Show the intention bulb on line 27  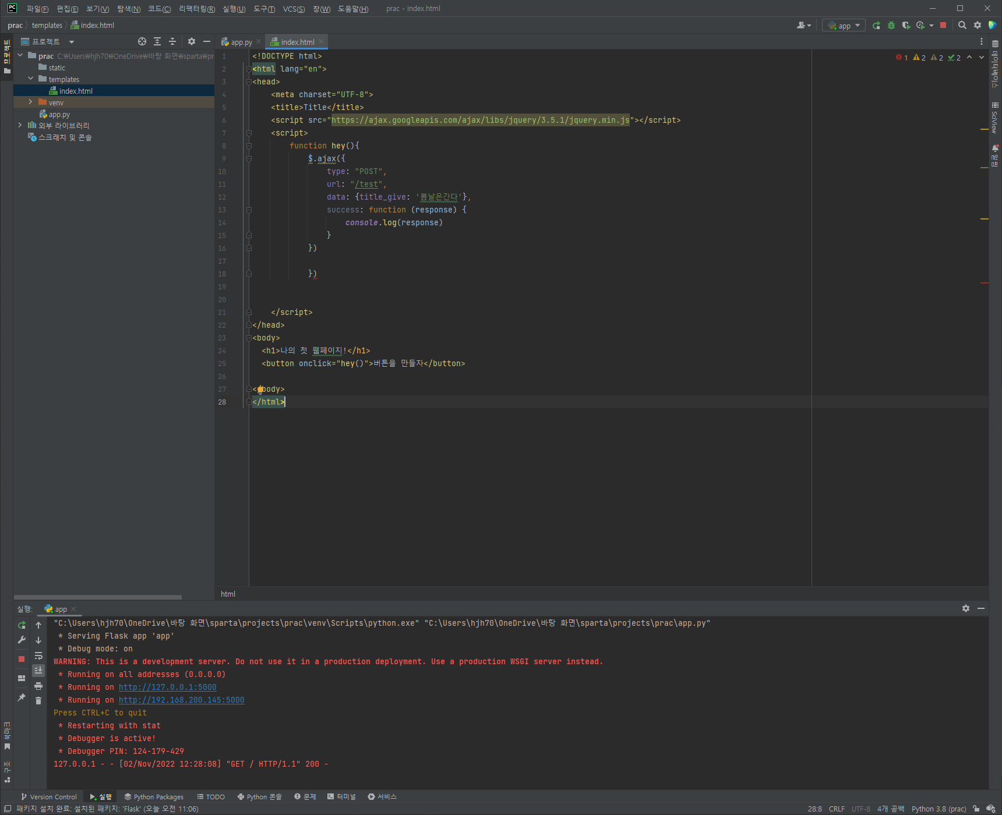pos(260,389)
